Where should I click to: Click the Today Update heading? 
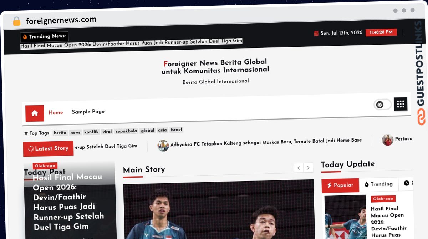pos(348,164)
